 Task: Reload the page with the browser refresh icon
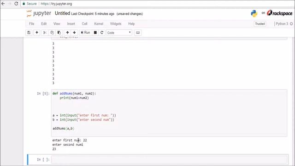pyautogui.click(x=16, y=4)
